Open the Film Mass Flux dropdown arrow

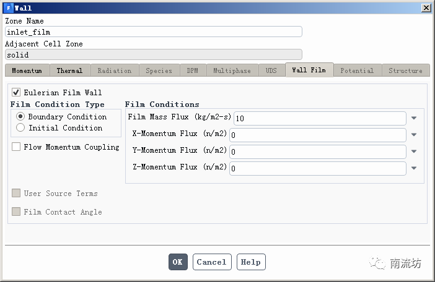click(414, 118)
